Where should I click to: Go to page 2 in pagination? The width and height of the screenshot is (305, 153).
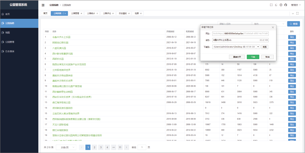pos(94,147)
